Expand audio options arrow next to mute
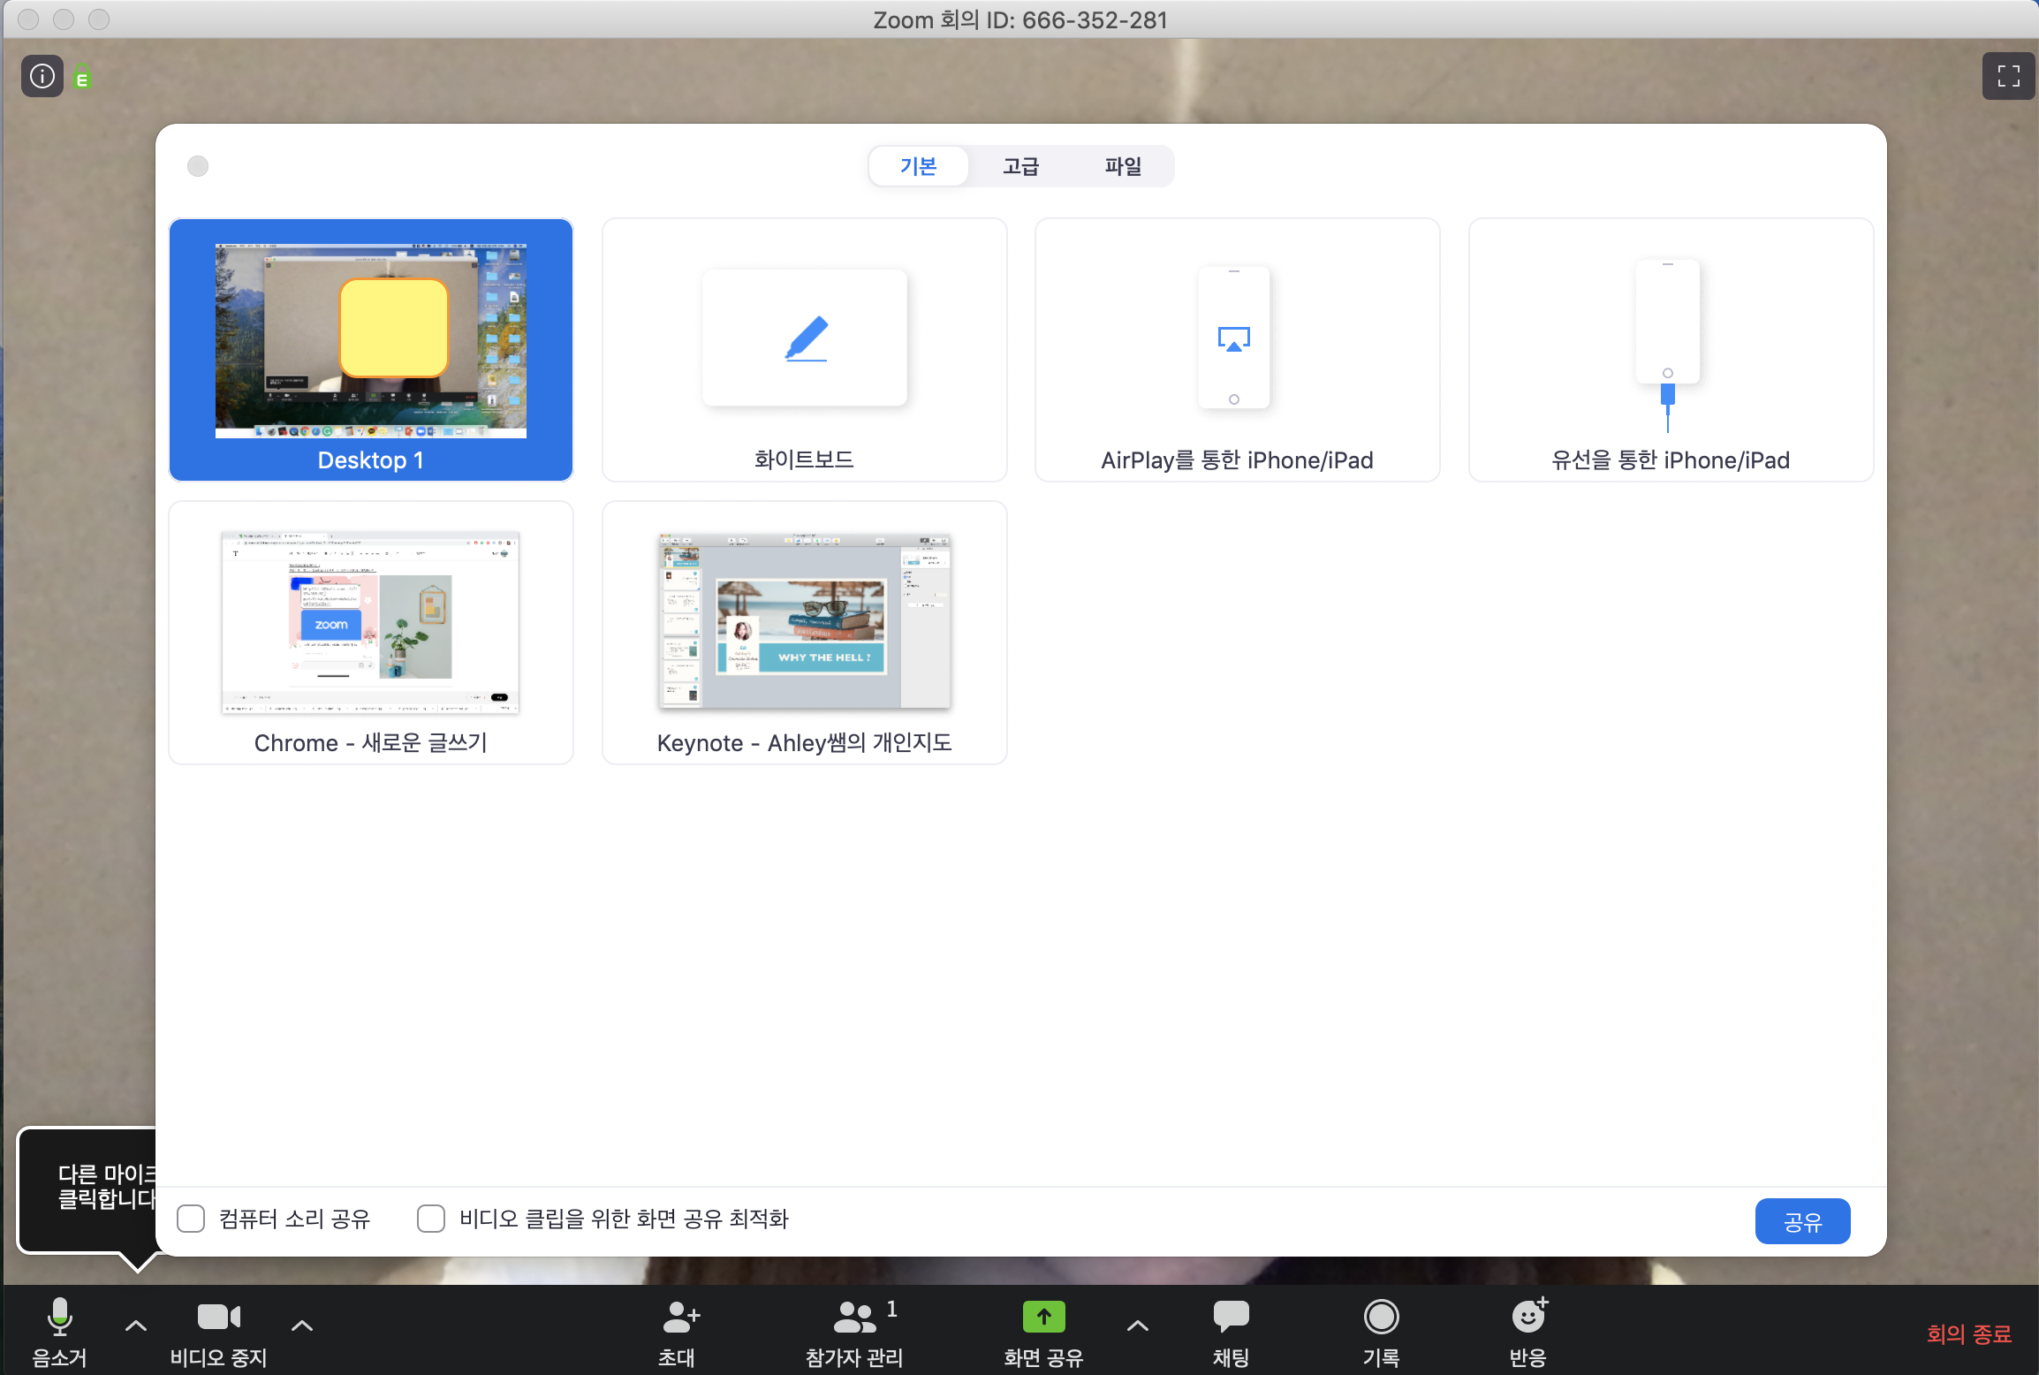2039x1375 pixels. pos(136,1326)
